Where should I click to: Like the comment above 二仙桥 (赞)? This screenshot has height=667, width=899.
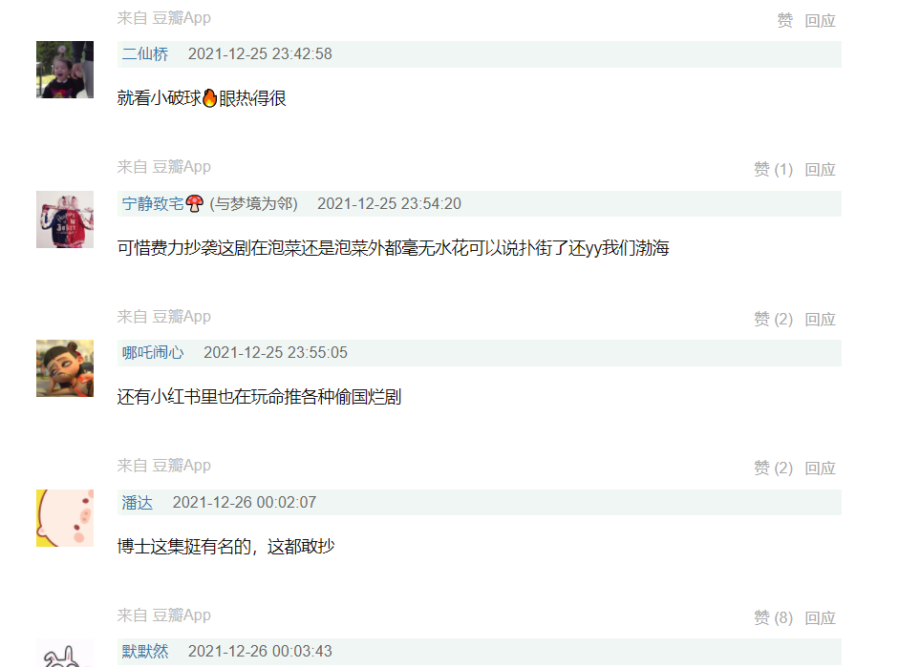point(785,21)
